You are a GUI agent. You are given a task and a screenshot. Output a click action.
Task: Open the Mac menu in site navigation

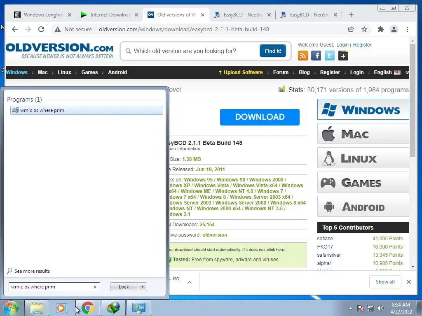42,72
